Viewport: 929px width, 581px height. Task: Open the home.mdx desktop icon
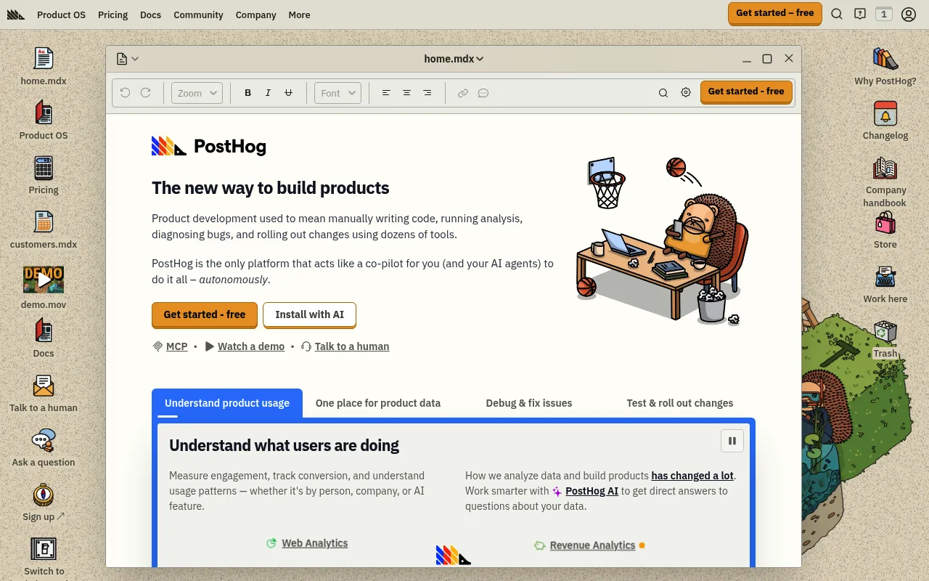pos(44,66)
